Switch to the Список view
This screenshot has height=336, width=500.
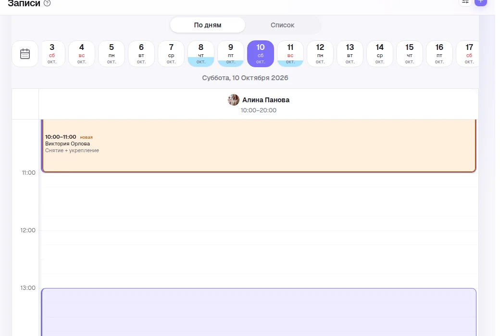[282, 25]
